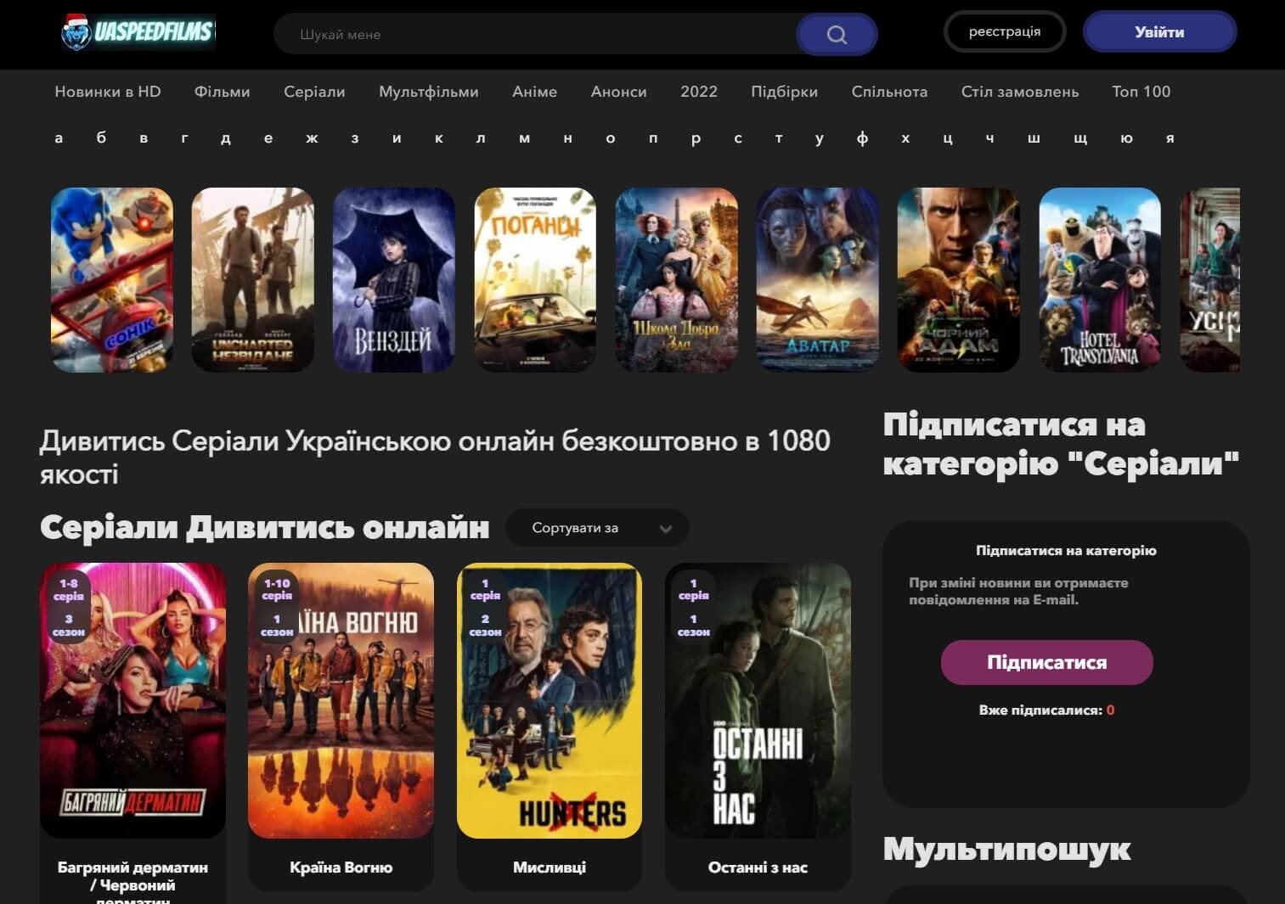Go to the 'Аніме' section
The image size is (1285, 904).
pyautogui.click(x=534, y=92)
